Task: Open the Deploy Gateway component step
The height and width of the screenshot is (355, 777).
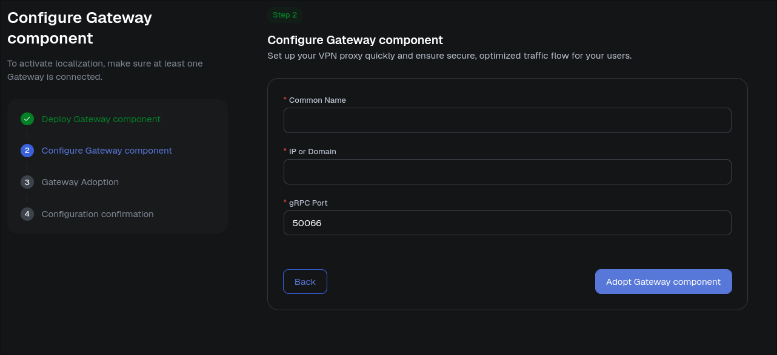Action: pos(101,119)
